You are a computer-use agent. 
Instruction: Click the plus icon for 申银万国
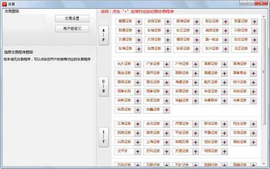point(196,142)
